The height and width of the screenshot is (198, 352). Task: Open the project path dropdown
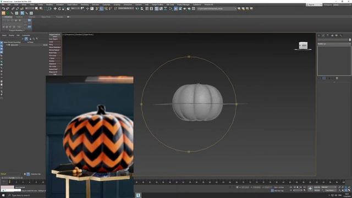217,9
